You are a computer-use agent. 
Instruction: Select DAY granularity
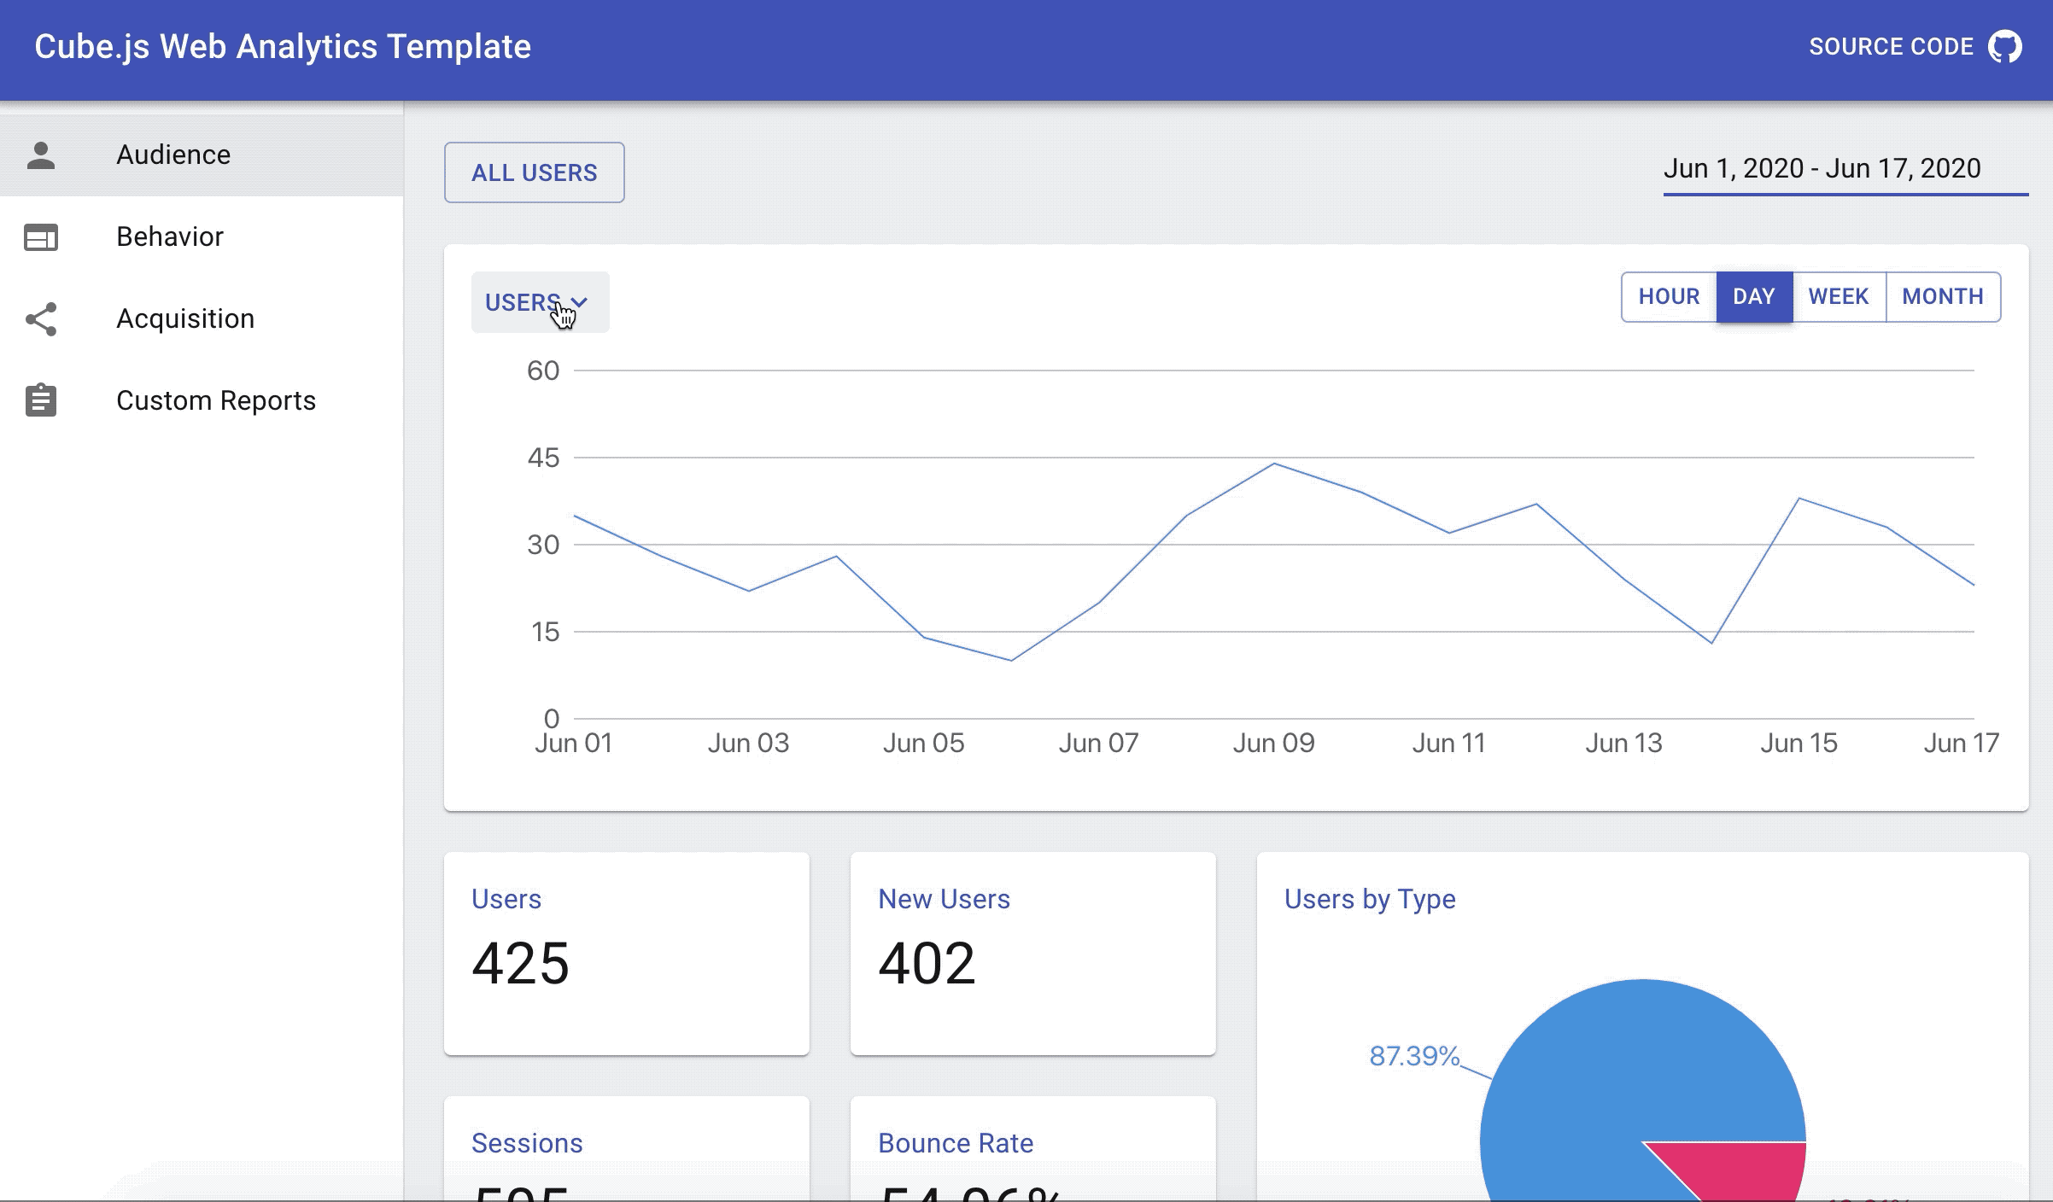[1754, 296]
